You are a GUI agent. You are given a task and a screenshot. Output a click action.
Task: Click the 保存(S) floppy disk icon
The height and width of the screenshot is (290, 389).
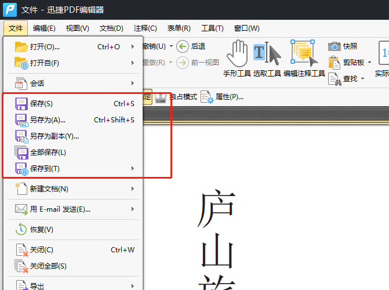(x=21, y=104)
